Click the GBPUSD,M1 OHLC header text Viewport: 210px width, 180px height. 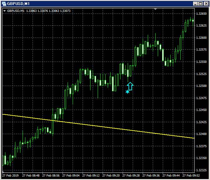coord(39,11)
